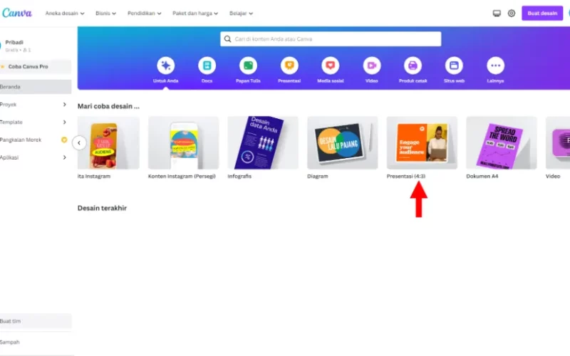Open the Untuk Anda category icon

coord(166,66)
